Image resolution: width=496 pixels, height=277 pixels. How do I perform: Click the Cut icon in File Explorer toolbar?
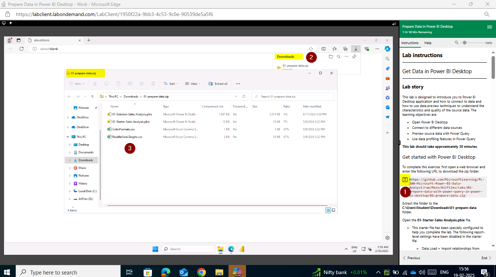pyautogui.click(x=95, y=84)
